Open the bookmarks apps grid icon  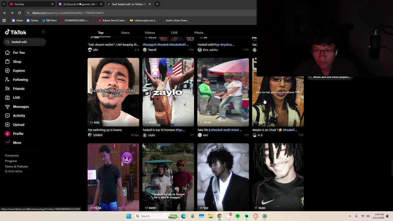(4, 21)
